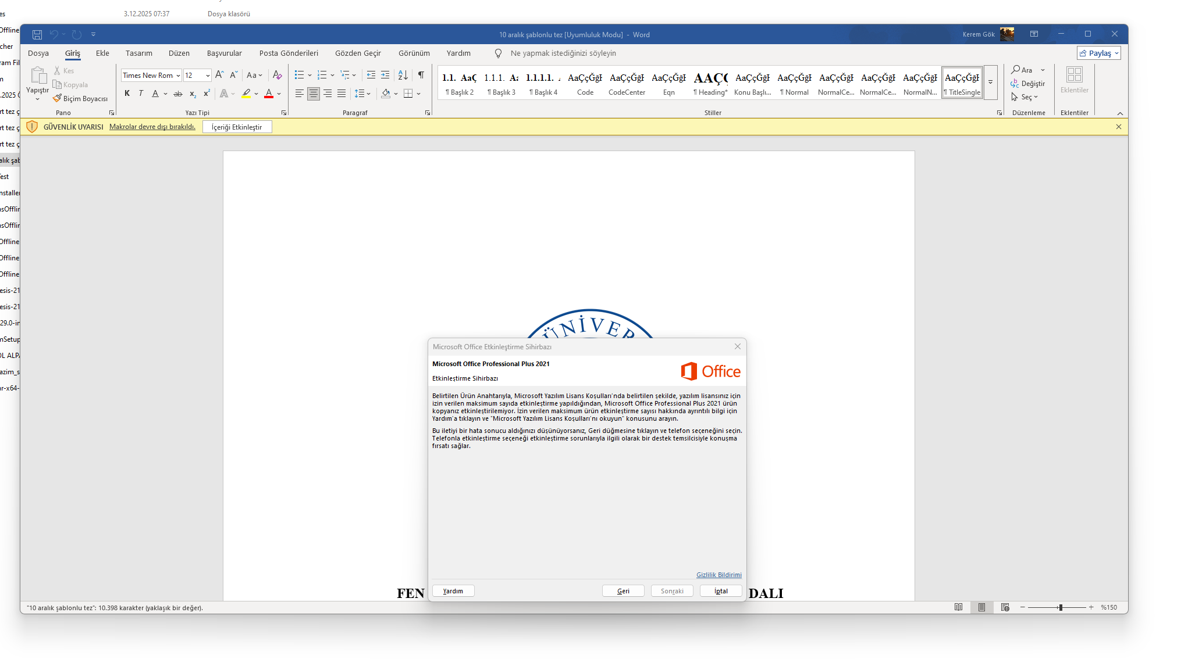The height and width of the screenshot is (659, 1188).
Task: Open the font size dropdown showing 12
Action: pos(208,76)
